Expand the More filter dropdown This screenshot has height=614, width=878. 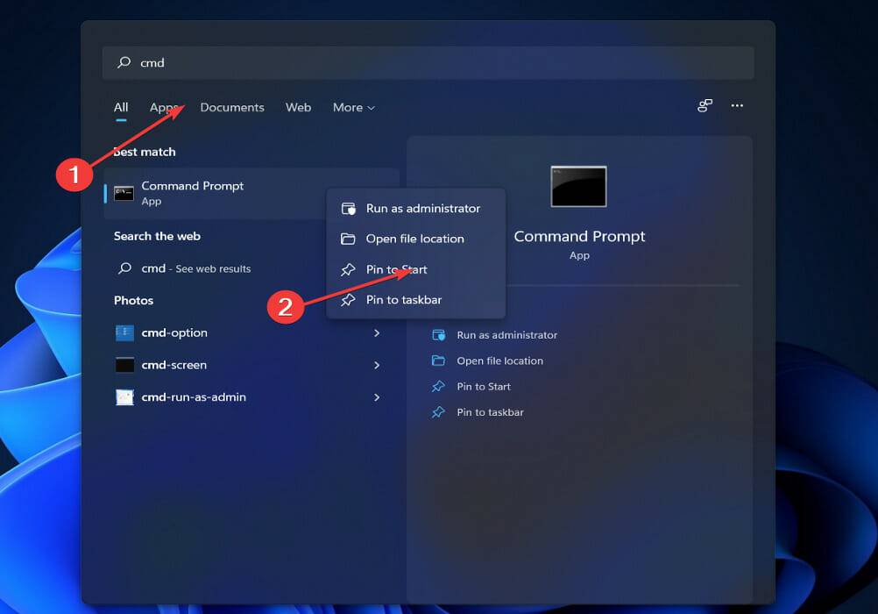(353, 107)
